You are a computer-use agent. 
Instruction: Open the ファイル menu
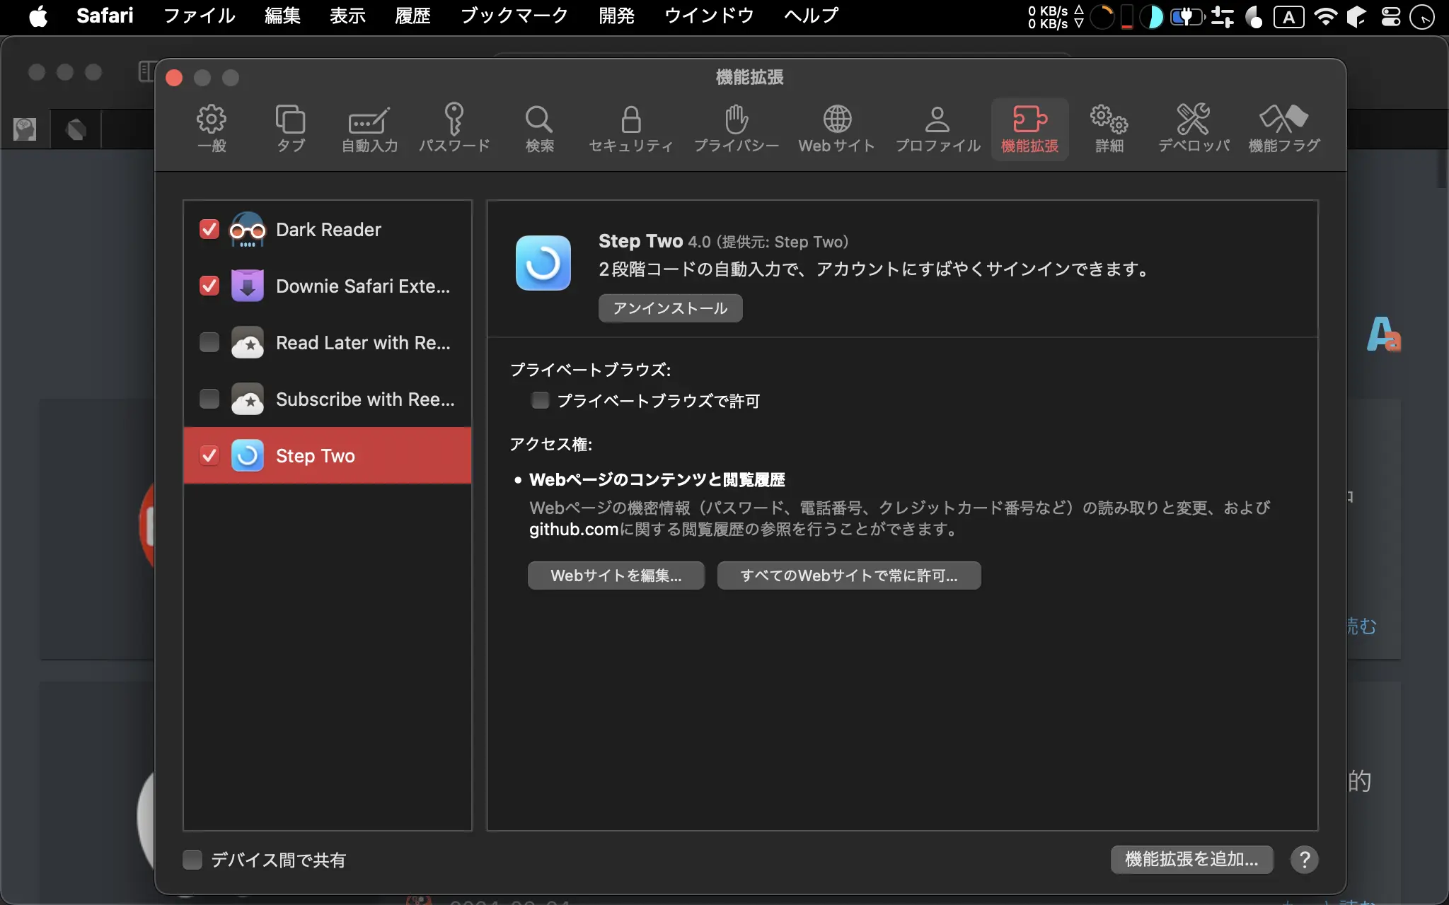200,16
